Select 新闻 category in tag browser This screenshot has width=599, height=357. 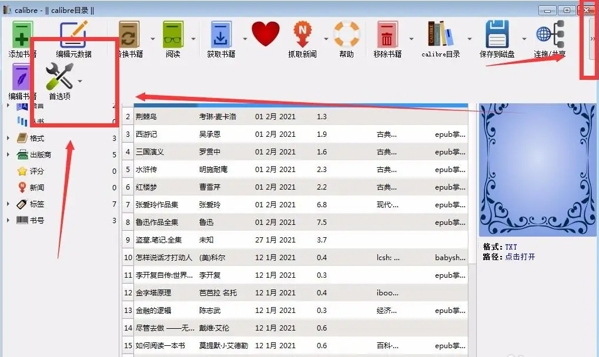point(37,188)
